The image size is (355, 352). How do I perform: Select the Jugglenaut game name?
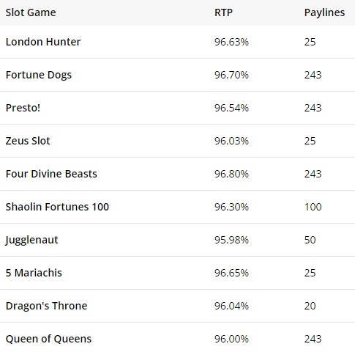[x=31, y=240]
